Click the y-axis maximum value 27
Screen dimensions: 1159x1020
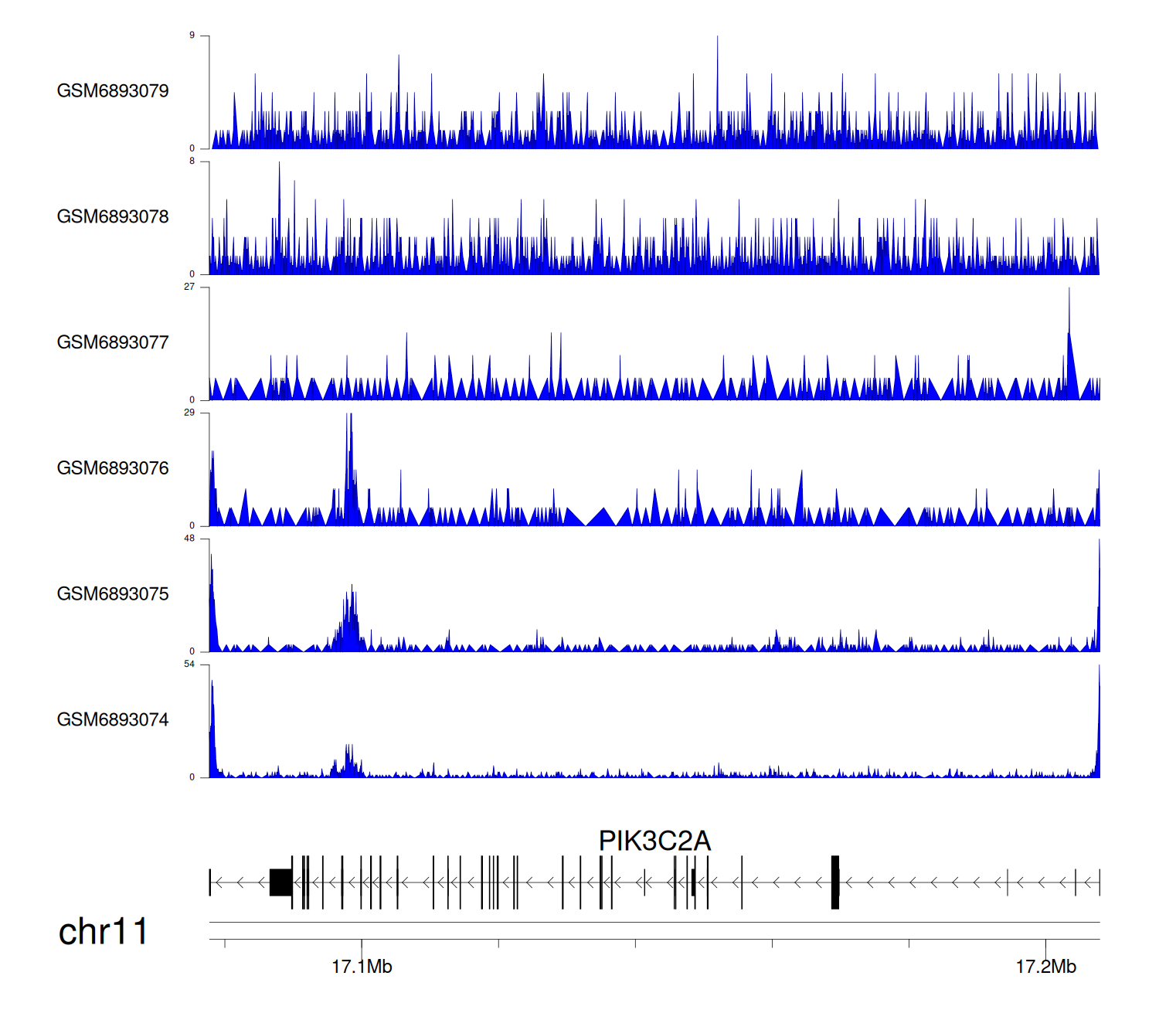[x=189, y=287]
